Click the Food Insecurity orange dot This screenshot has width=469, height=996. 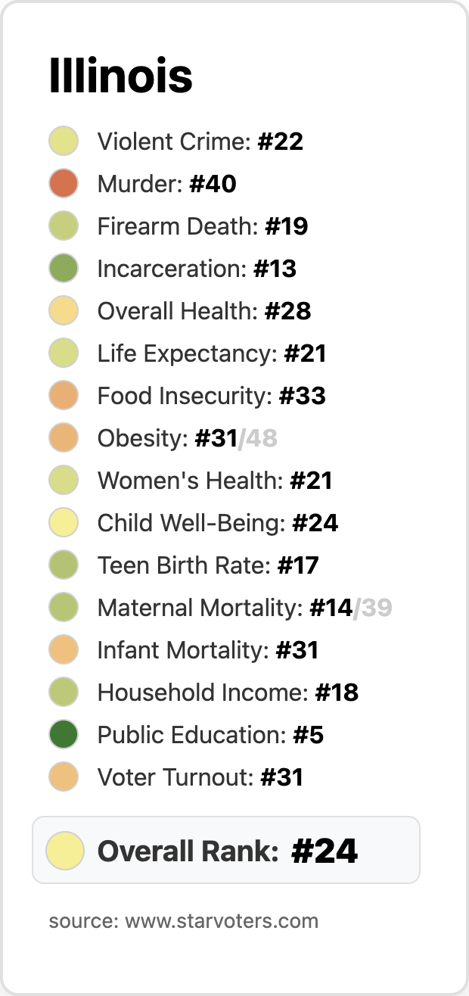[x=64, y=396]
